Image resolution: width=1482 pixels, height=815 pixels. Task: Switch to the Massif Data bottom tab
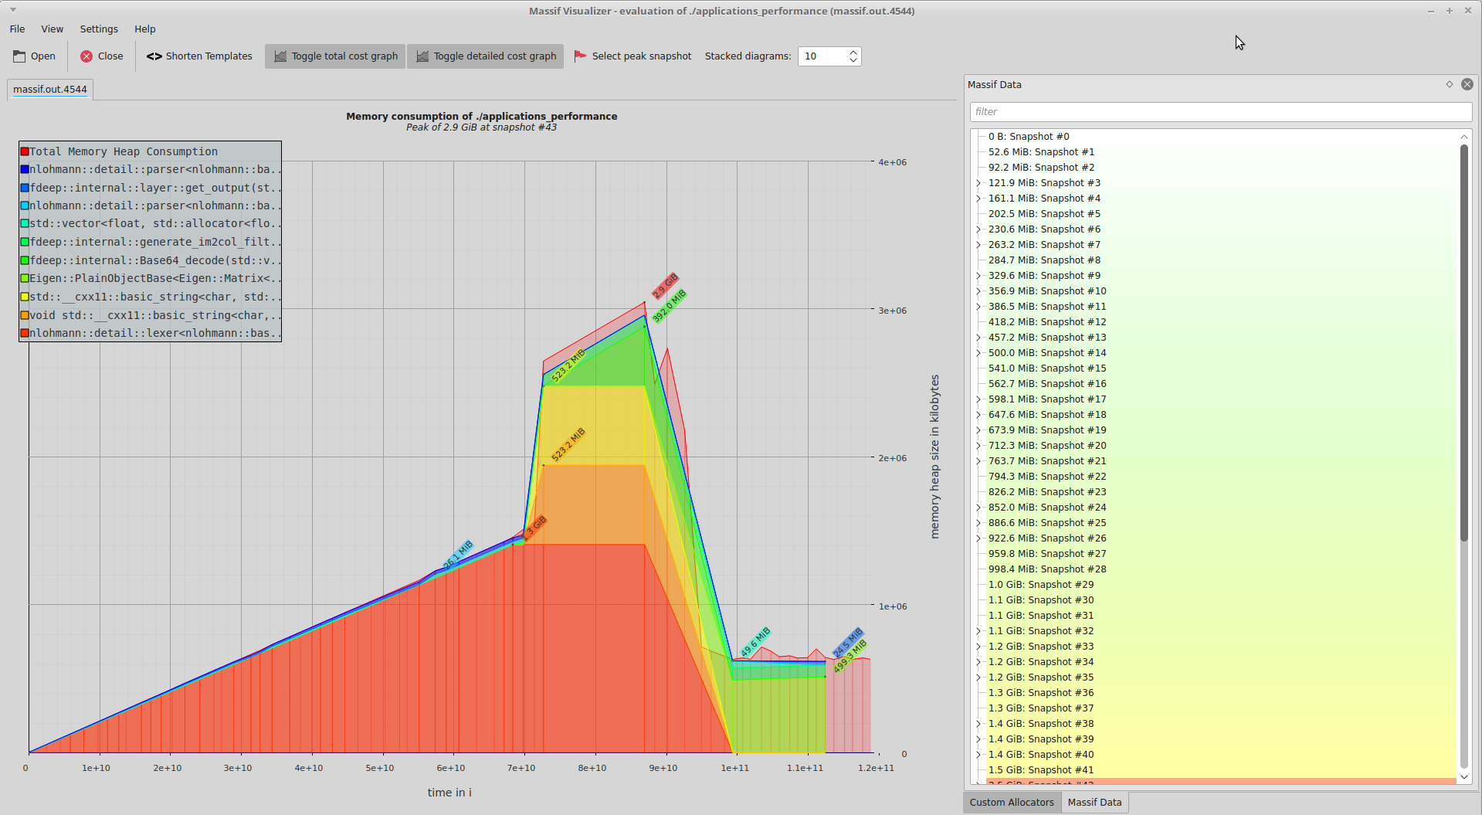(x=1094, y=803)
